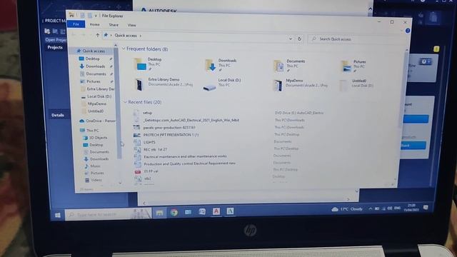The image size is (457, 257).
Task: Open the Pictures frequent folder
Action: click(353, 66)
